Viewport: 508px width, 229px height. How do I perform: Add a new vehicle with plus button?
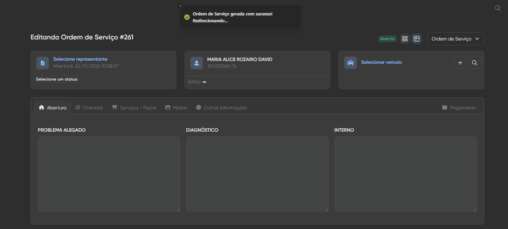(460, 63)
